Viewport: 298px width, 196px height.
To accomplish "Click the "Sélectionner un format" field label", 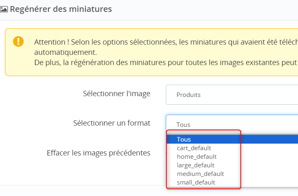I will [112, 123].
